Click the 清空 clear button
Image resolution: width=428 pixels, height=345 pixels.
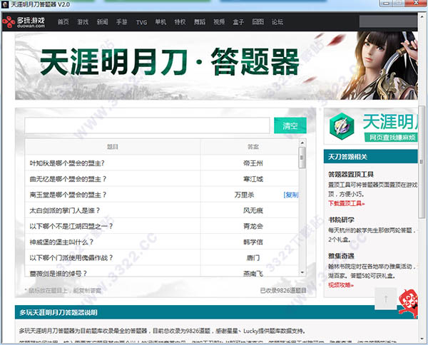pos(290,125)
